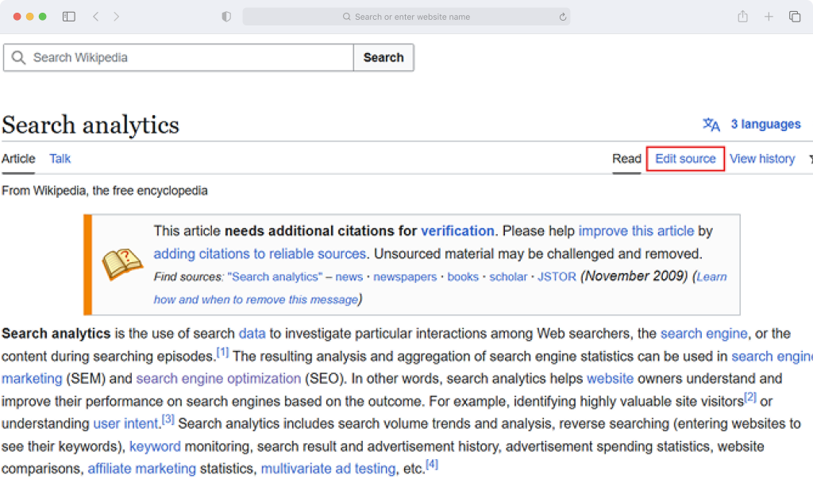Jump to citation reference [3]
Viewport: 813px width, 498px height.
pyautogui.click(x=168, y=419)
